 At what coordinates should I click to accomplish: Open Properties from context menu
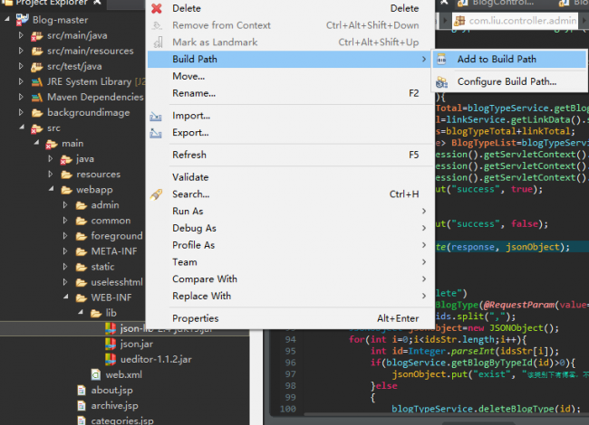click(289, 318)
